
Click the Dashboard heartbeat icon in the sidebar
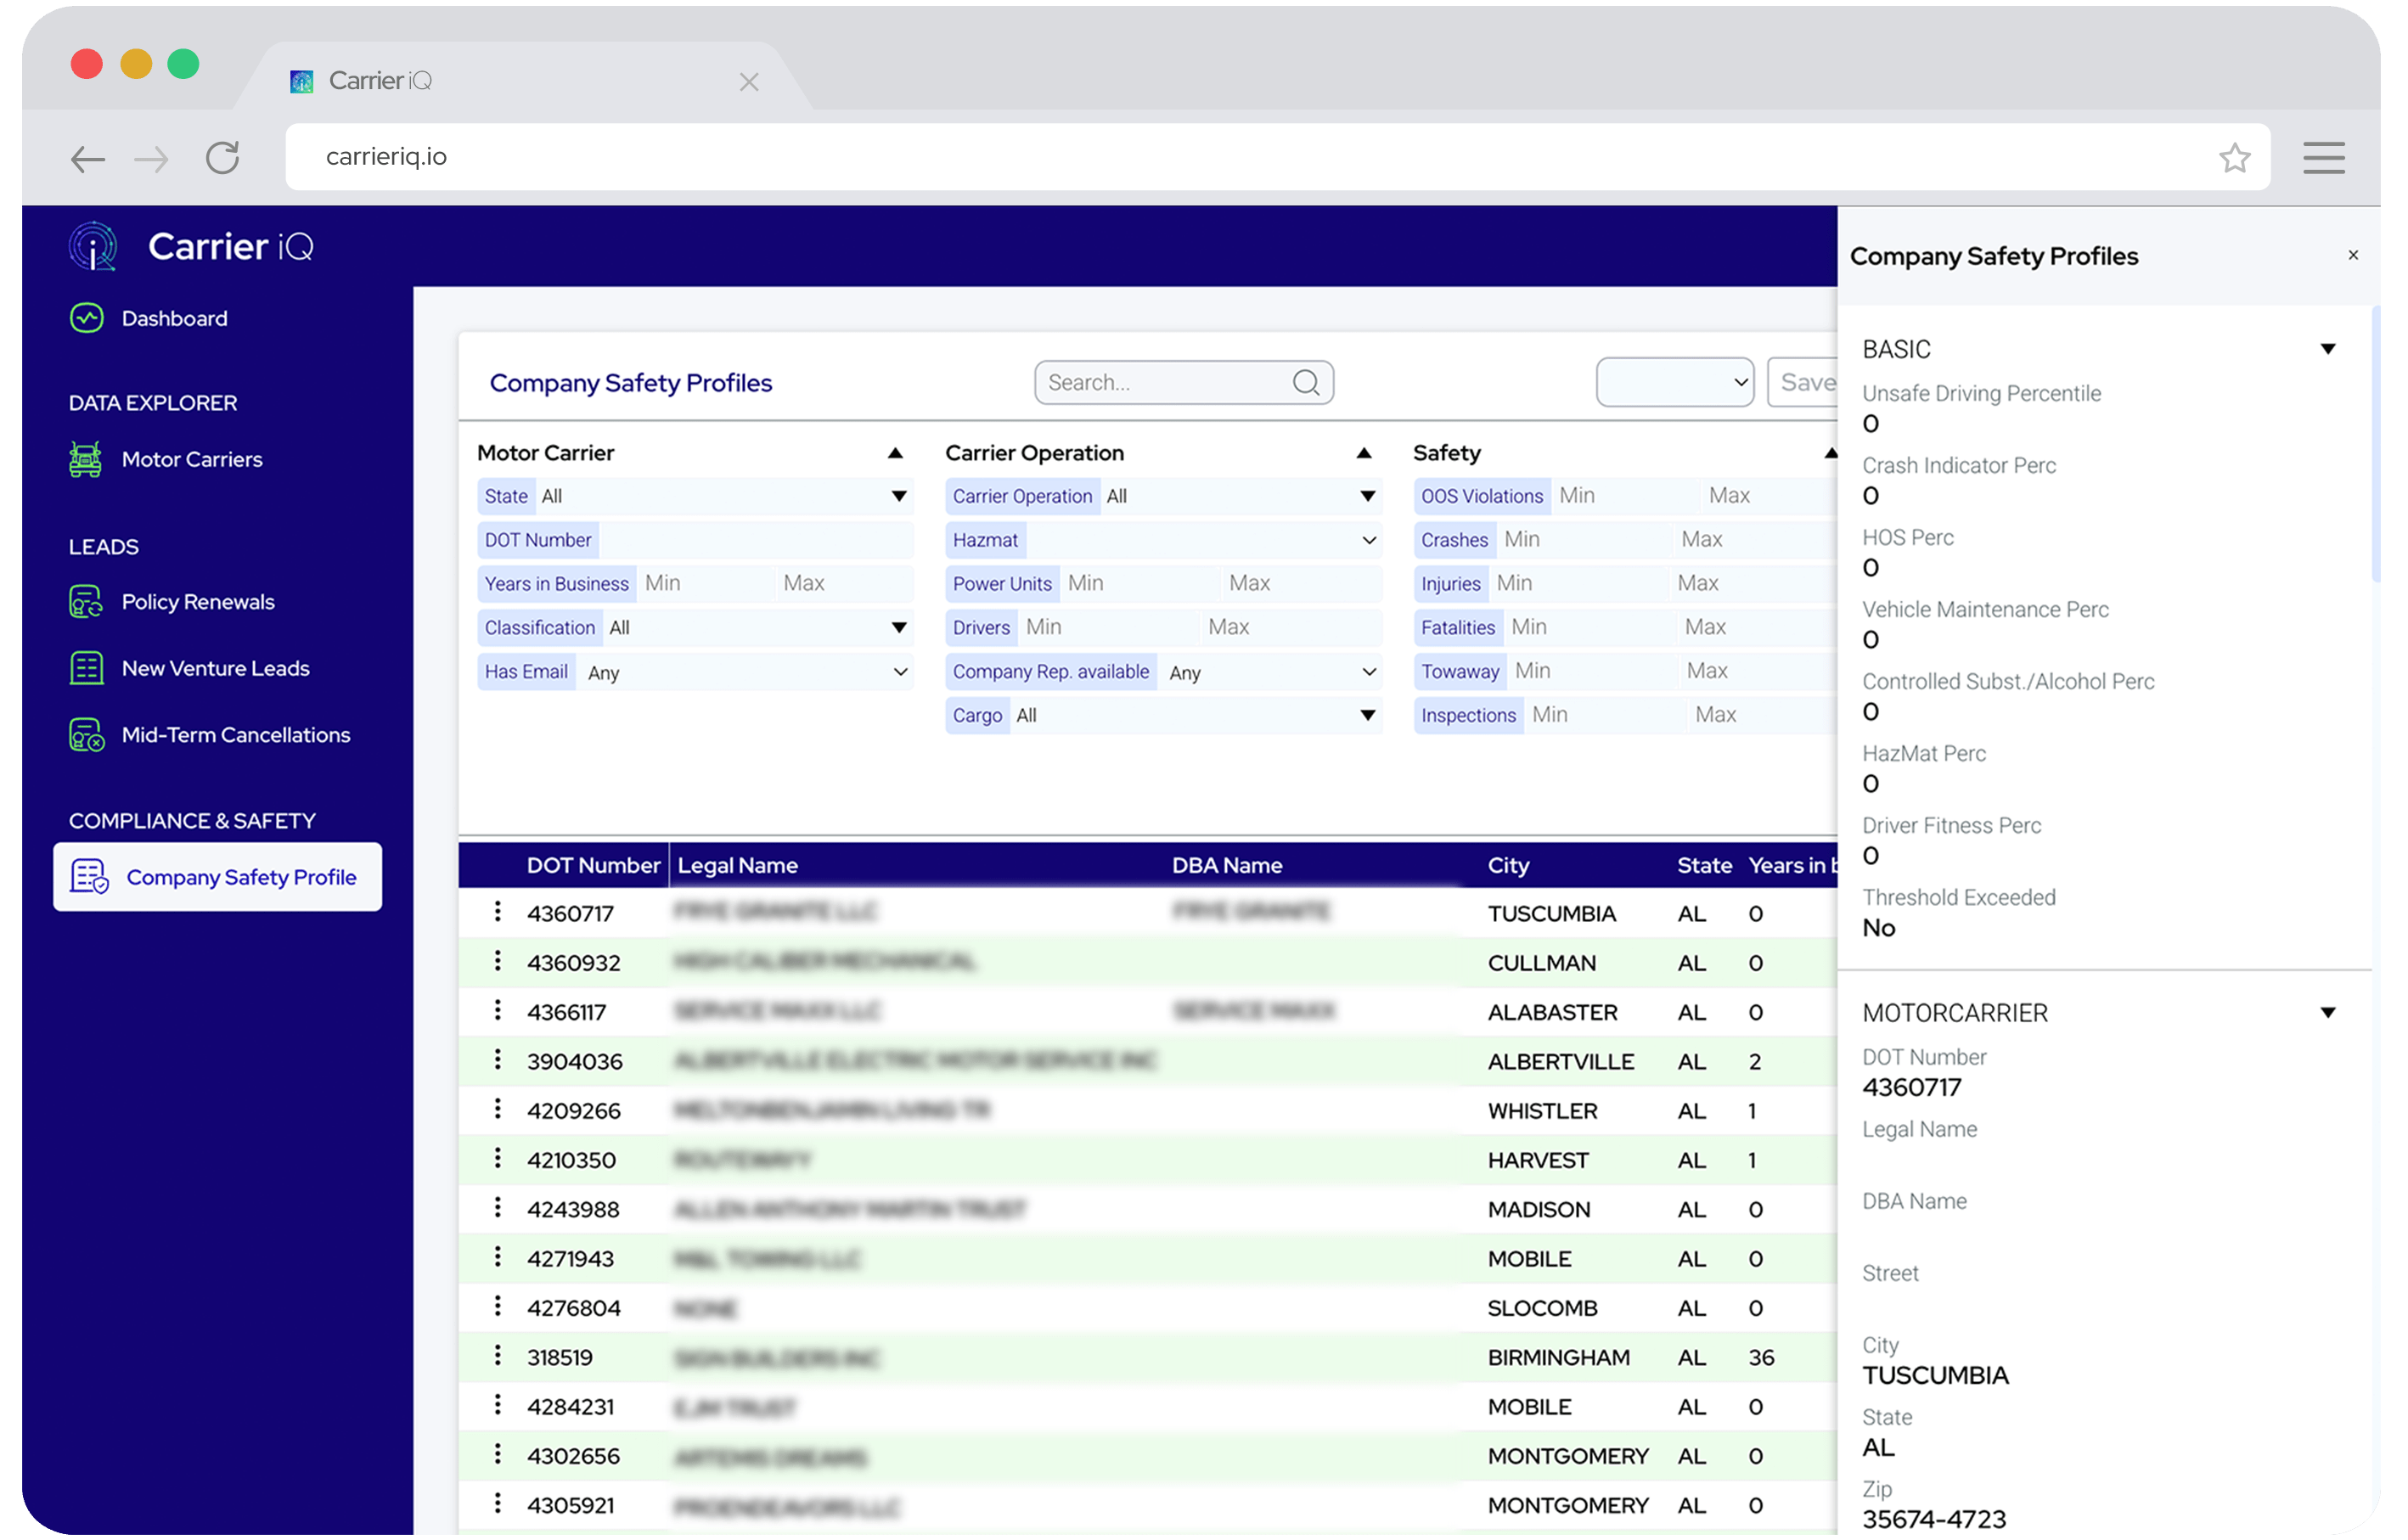[x=87, y=318]
